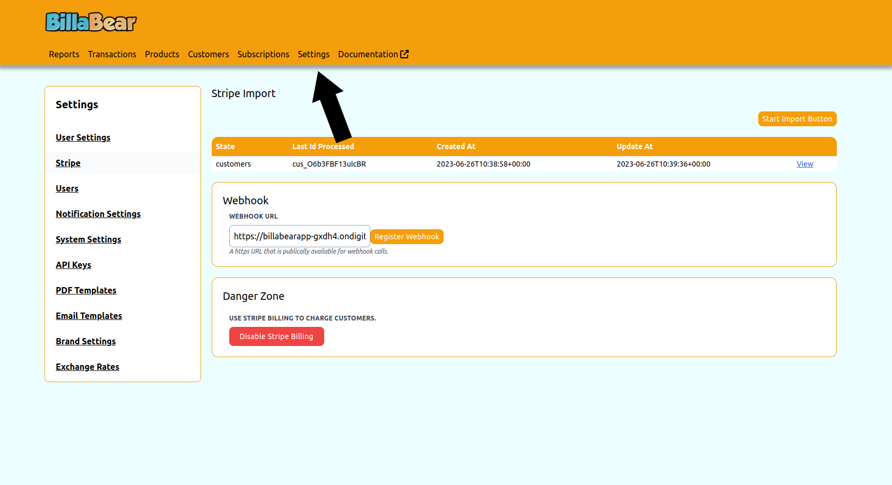The height and width of the screenshot is (485, 892).
Task: Navigate to Customers
Action: click(209, 54)
